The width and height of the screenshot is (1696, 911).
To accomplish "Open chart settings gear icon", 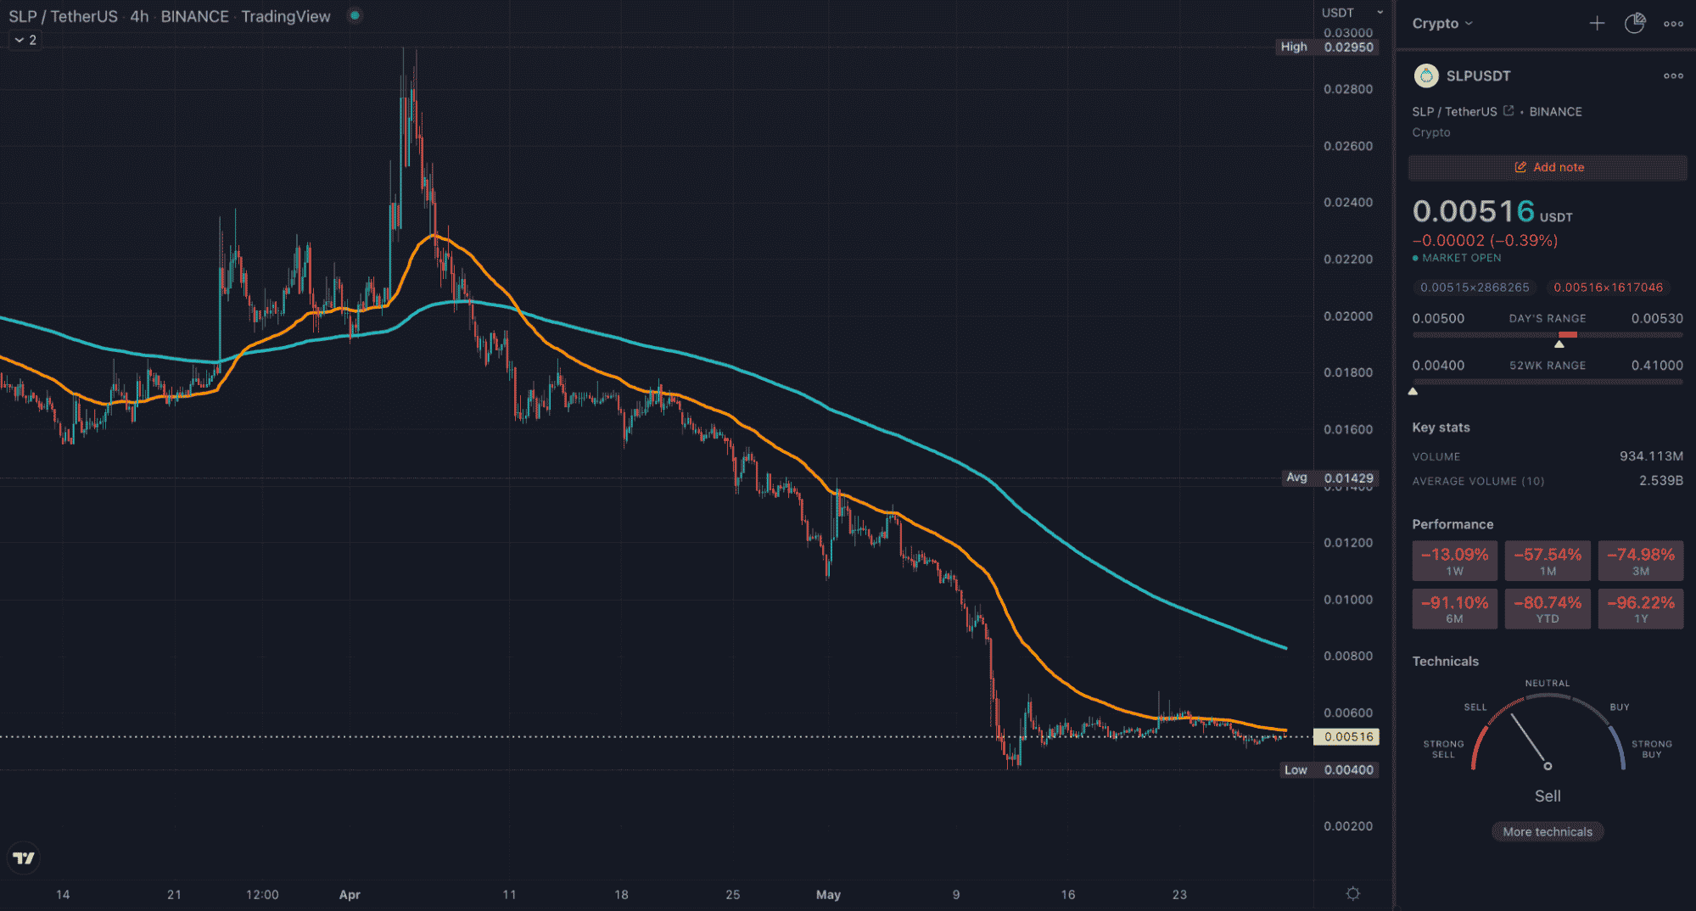I will point(1353,893).
